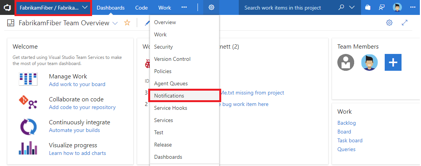Viewport: 421px width, 166px height.
Task: Open Learn how to add charts link
Action: (x=77, y=153)
